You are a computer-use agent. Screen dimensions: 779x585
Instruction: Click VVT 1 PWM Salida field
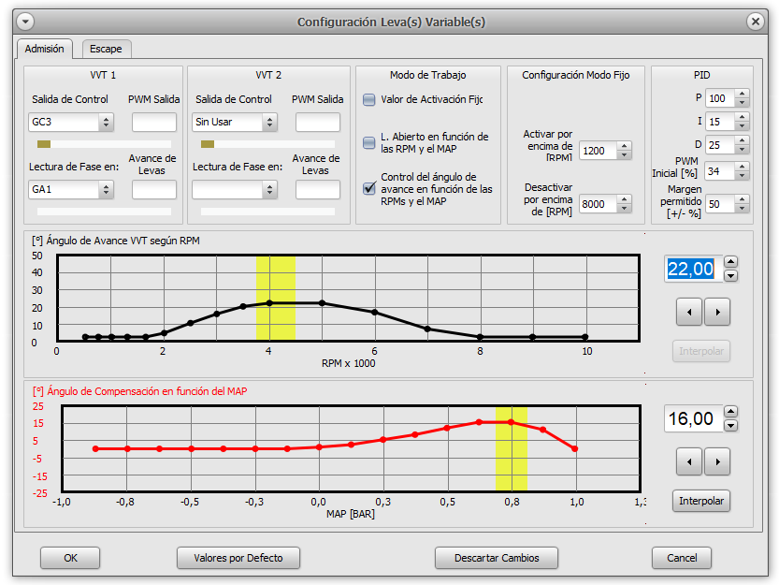pos(154,122)
